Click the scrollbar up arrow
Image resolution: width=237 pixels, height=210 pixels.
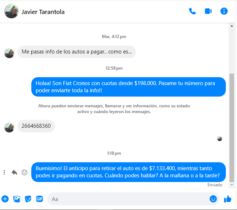point(232,26)
